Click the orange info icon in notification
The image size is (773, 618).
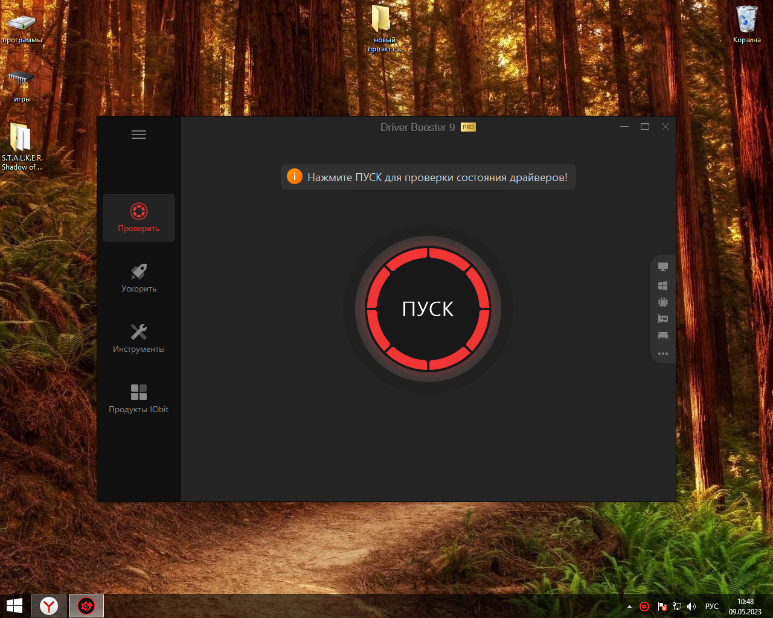pos(294,177)
